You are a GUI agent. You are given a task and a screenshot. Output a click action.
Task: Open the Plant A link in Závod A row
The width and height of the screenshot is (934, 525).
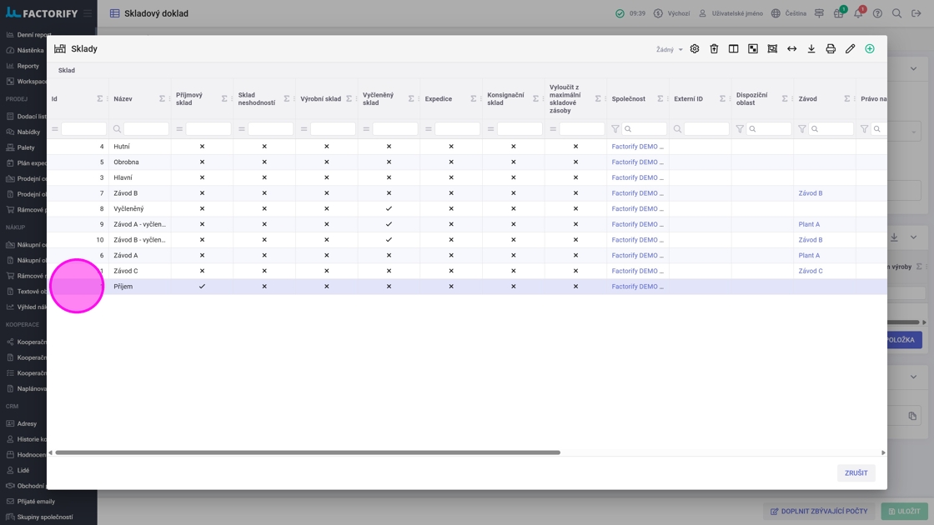[x=809, y=256]
